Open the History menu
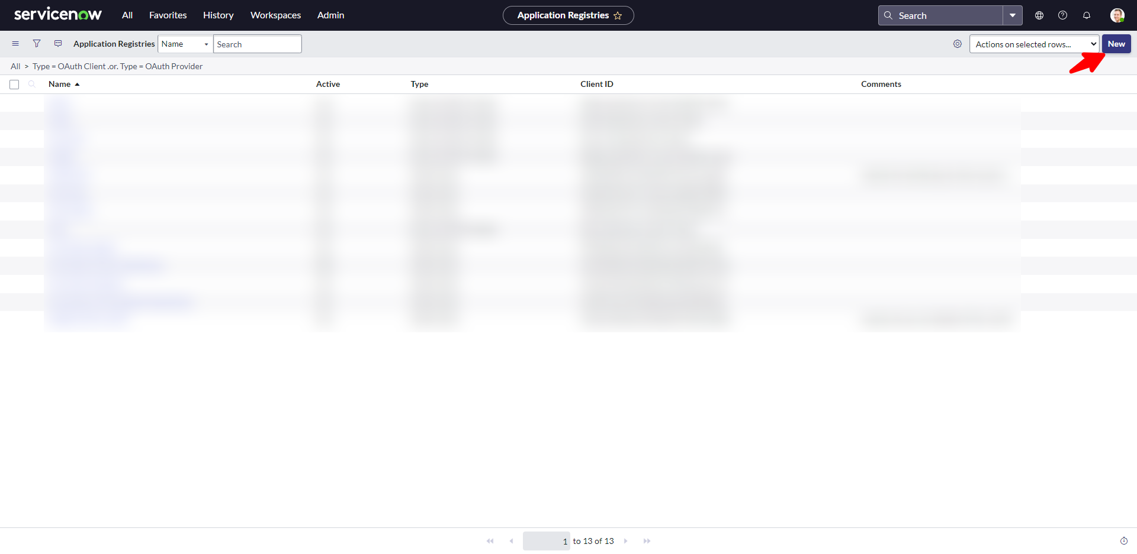The image size is (1137, 554). 219,15
